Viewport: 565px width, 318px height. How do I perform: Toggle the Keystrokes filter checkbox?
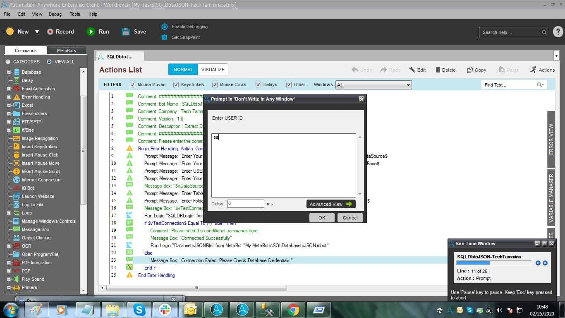176,84
